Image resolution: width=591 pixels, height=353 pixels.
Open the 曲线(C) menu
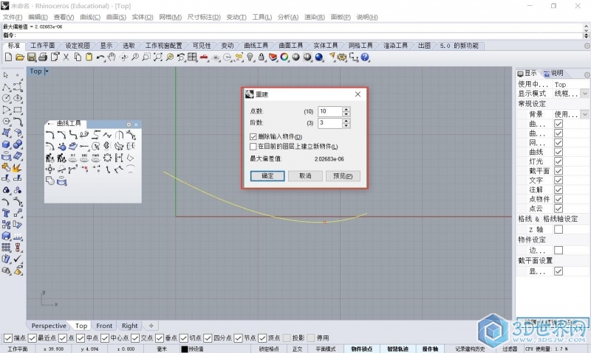click(90, 17)
